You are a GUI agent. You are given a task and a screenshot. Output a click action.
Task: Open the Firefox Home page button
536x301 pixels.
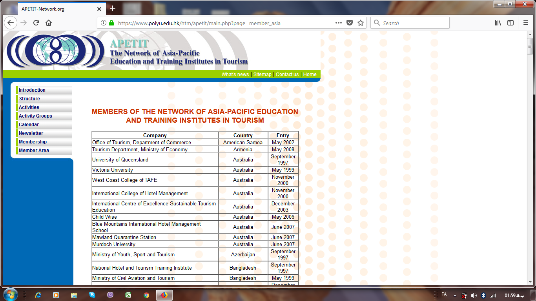click(49, 23)
